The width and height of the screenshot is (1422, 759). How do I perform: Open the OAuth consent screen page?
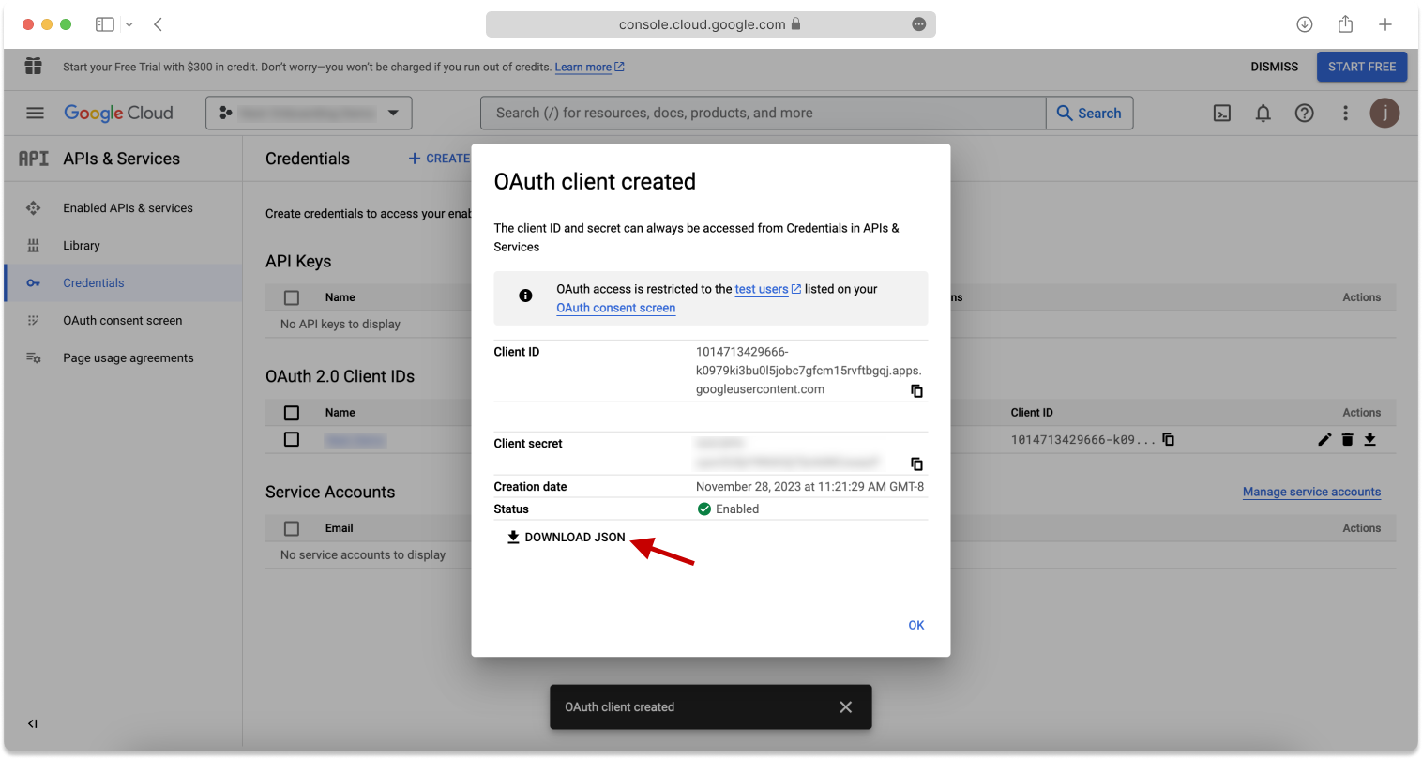[121, 320]
